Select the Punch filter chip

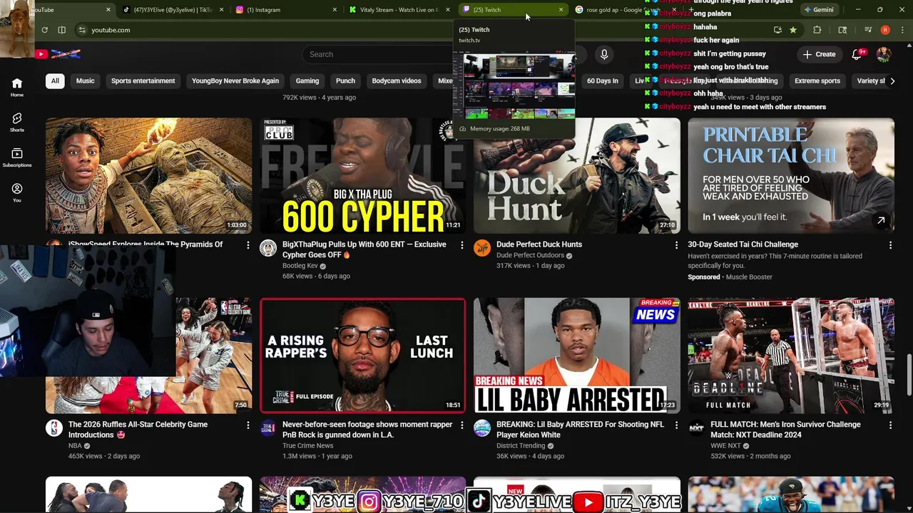point(345,81)
